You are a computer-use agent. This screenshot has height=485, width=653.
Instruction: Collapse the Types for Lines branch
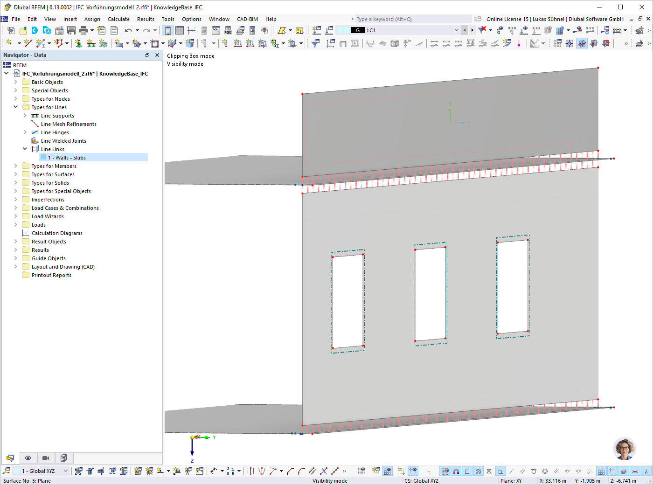click(16, 107)
